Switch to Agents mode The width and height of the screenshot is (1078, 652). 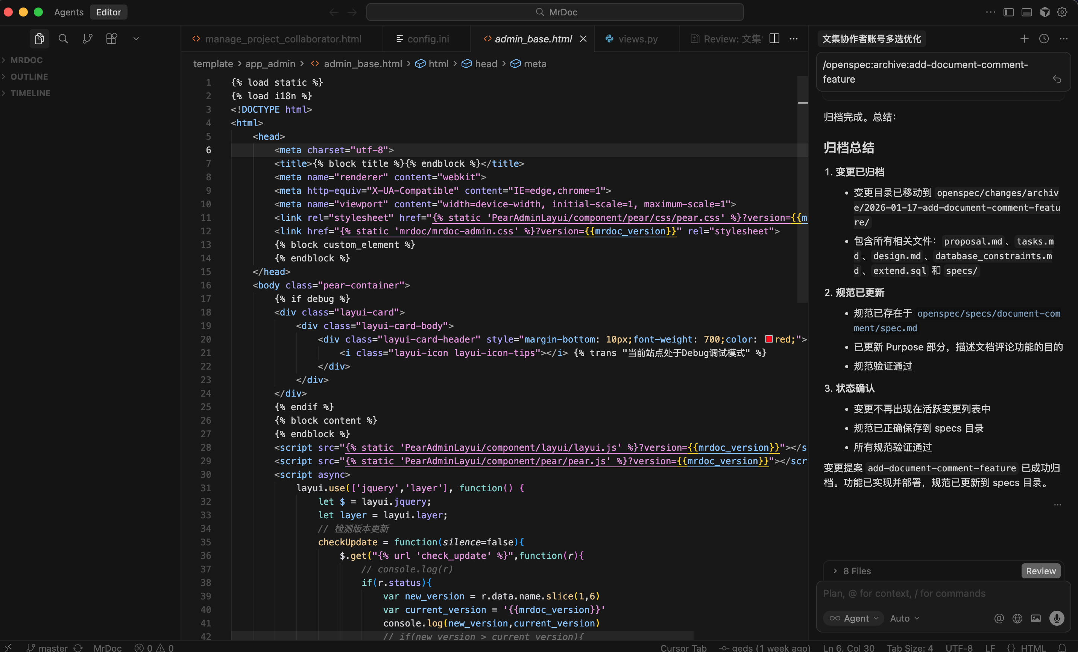(69, 12)
